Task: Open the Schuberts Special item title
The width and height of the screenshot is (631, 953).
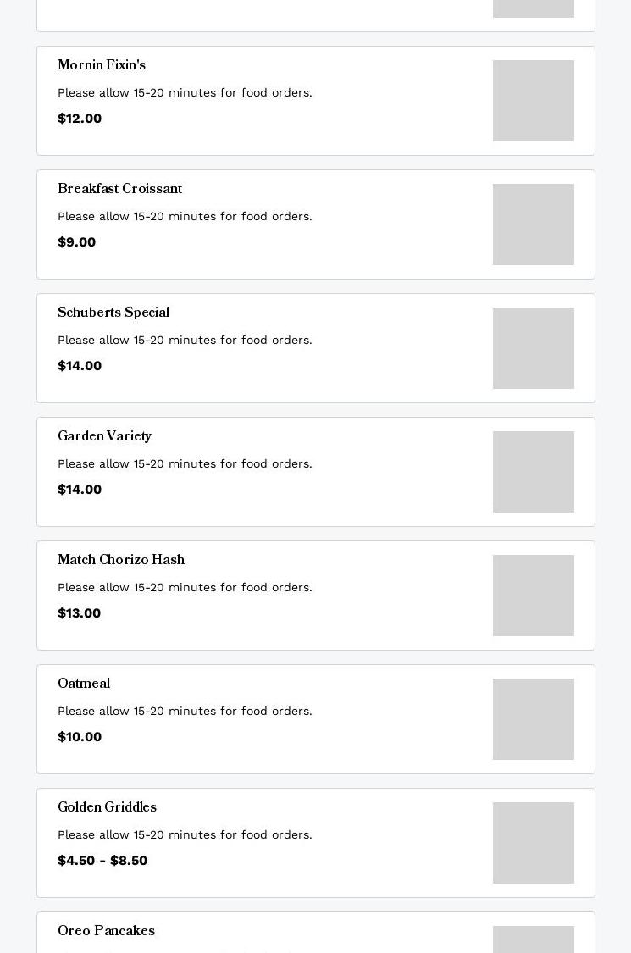Action: point(113,313)
